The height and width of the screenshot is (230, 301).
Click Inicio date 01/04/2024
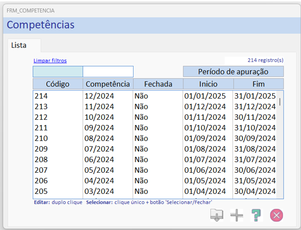click(205, 191)
